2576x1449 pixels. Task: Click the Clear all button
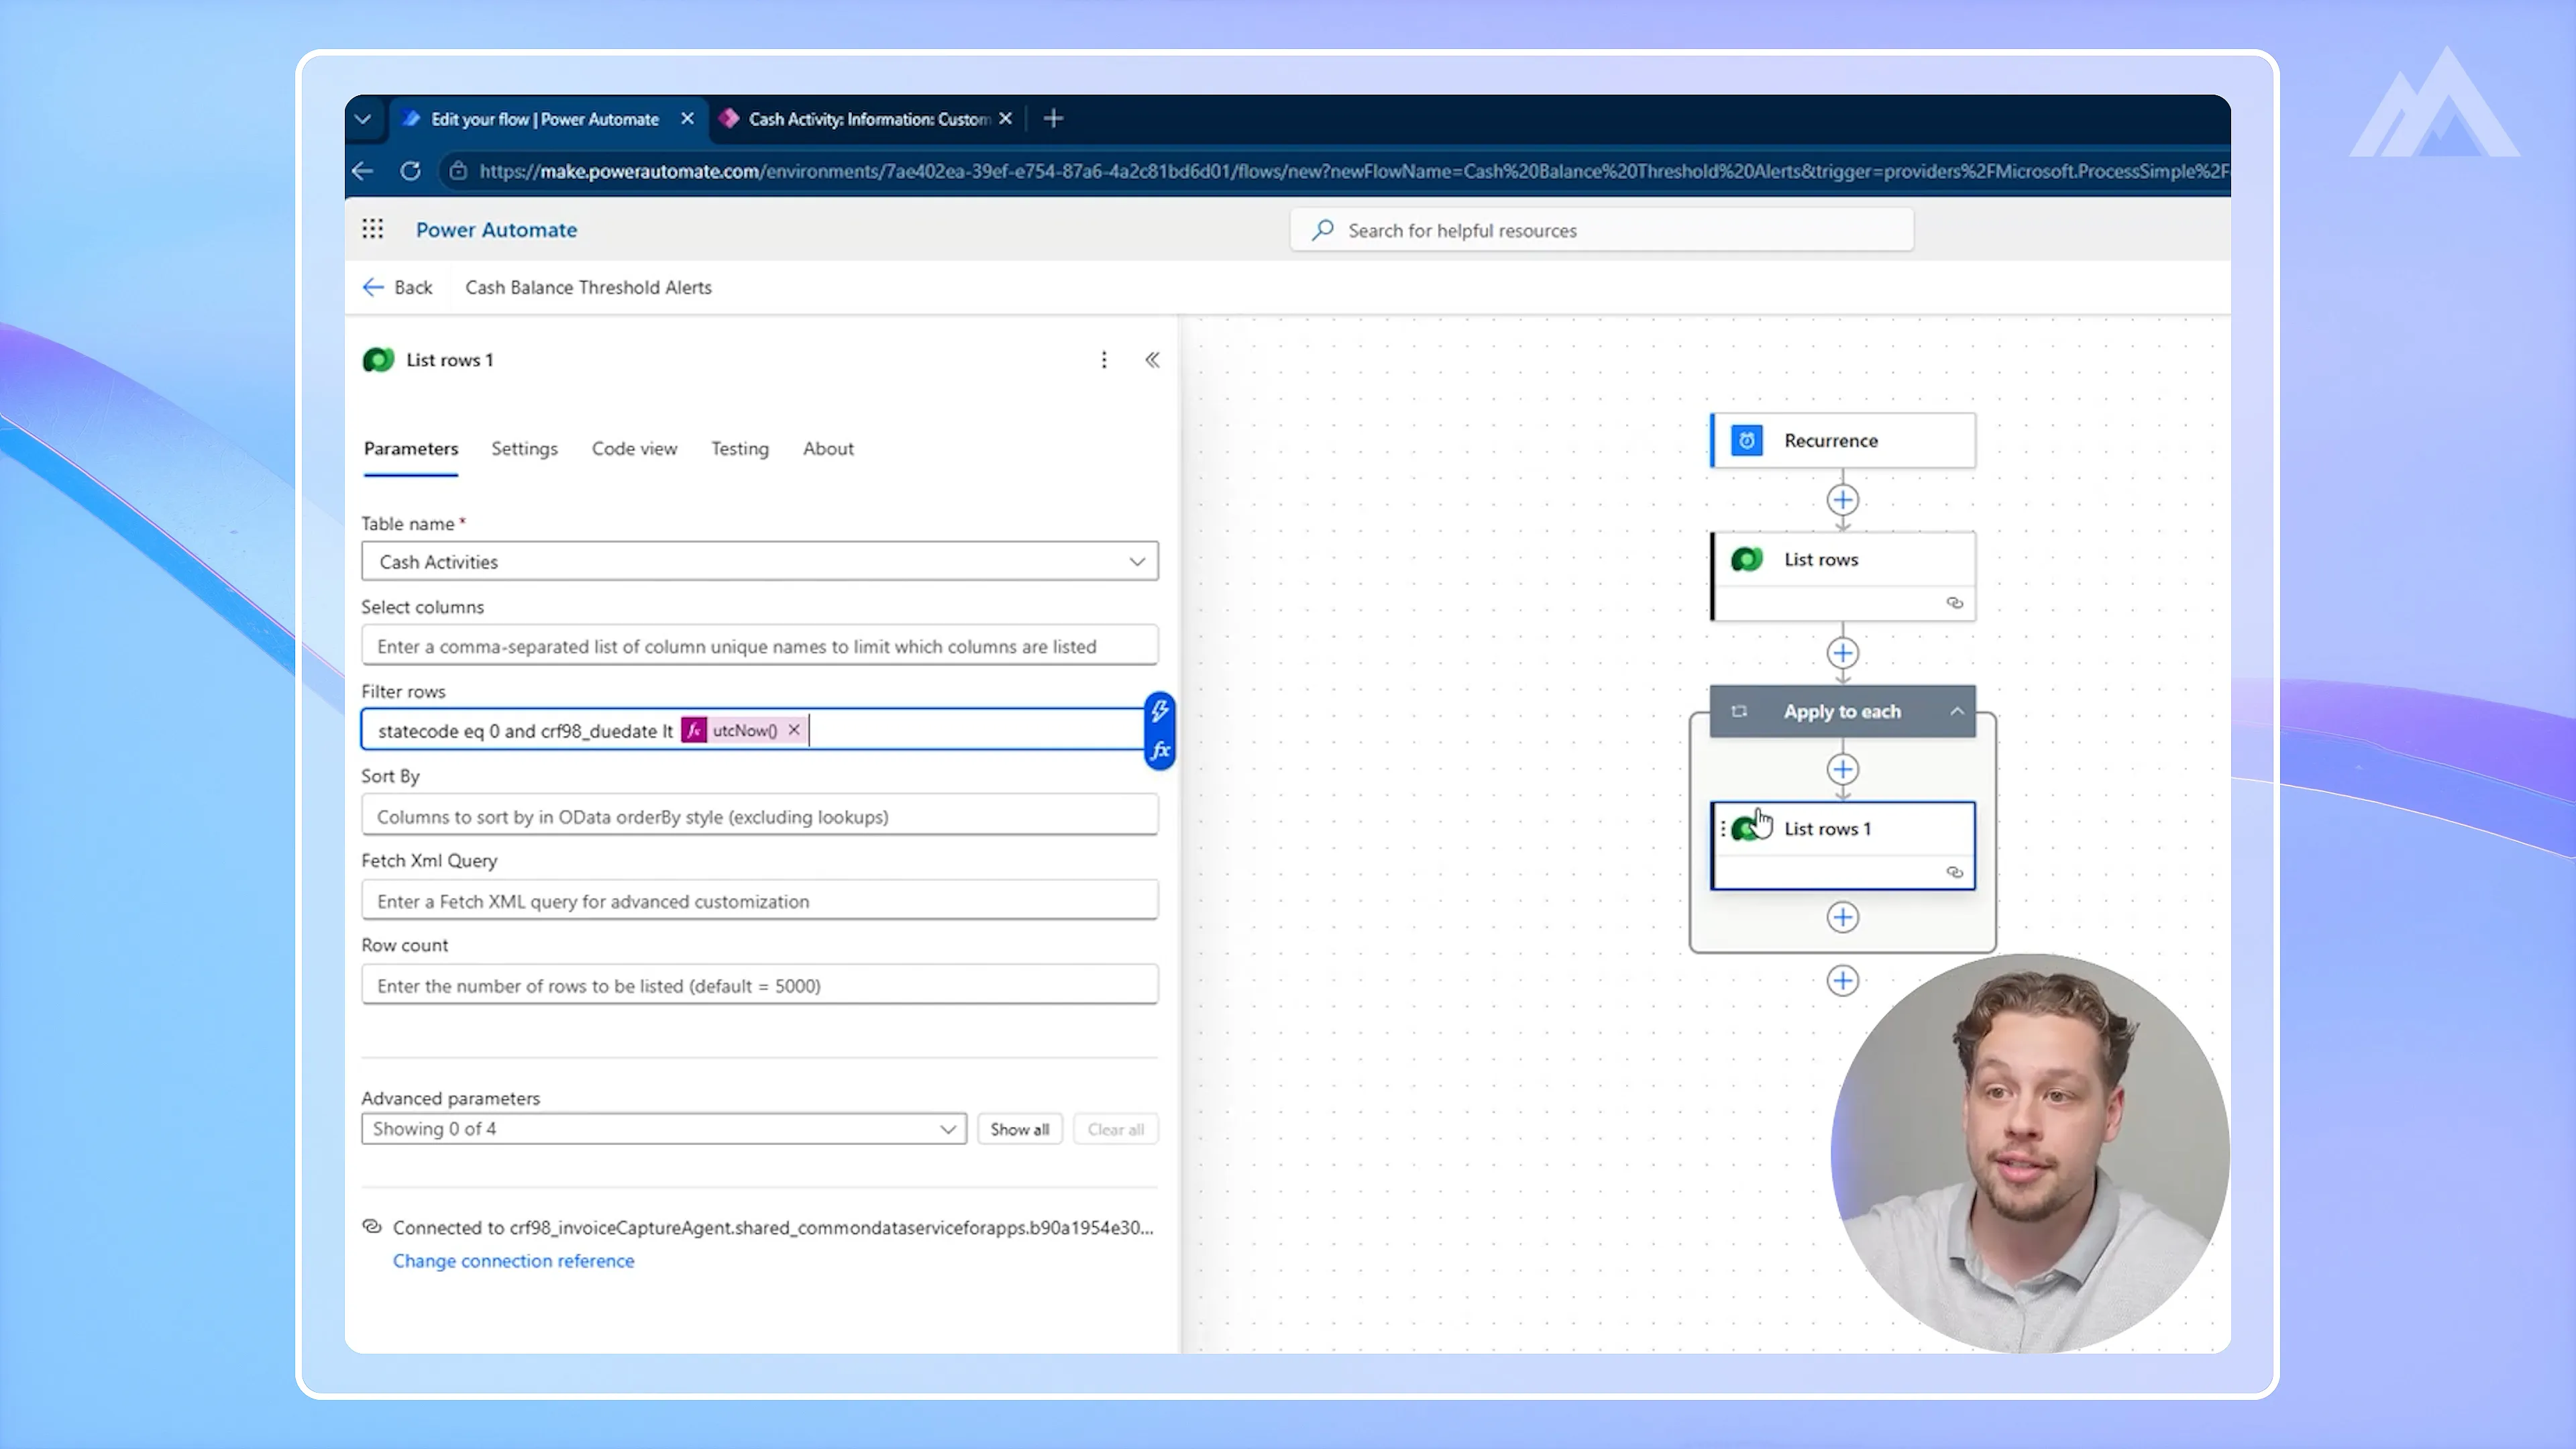tap(1115, 1129)
